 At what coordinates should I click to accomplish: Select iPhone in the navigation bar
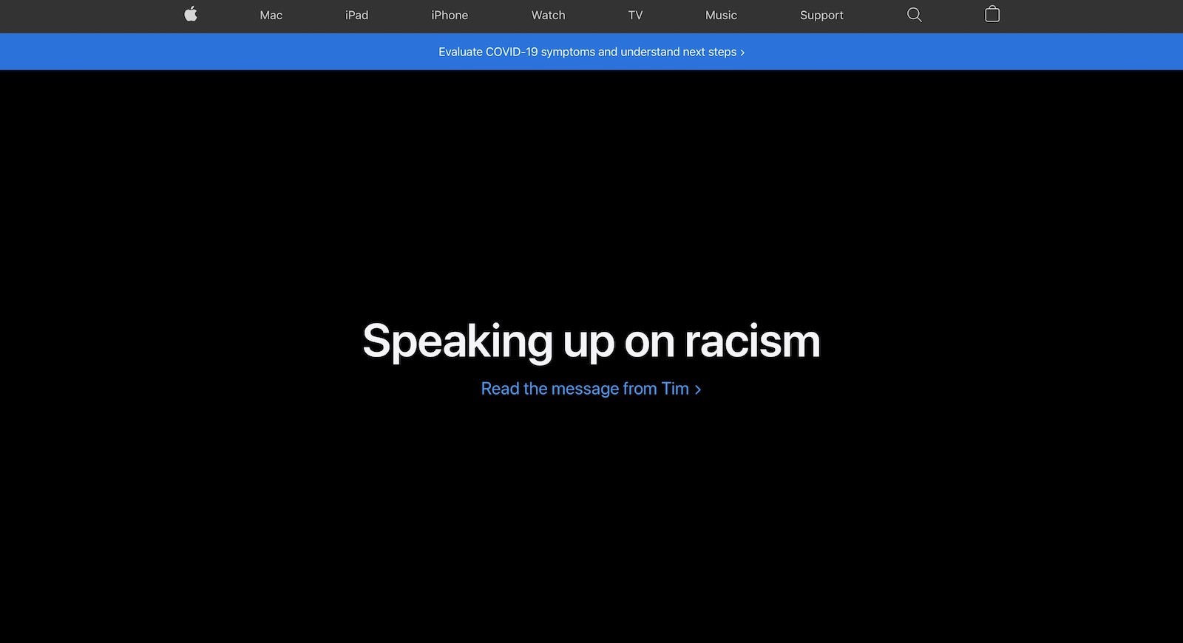click(450, 16)
